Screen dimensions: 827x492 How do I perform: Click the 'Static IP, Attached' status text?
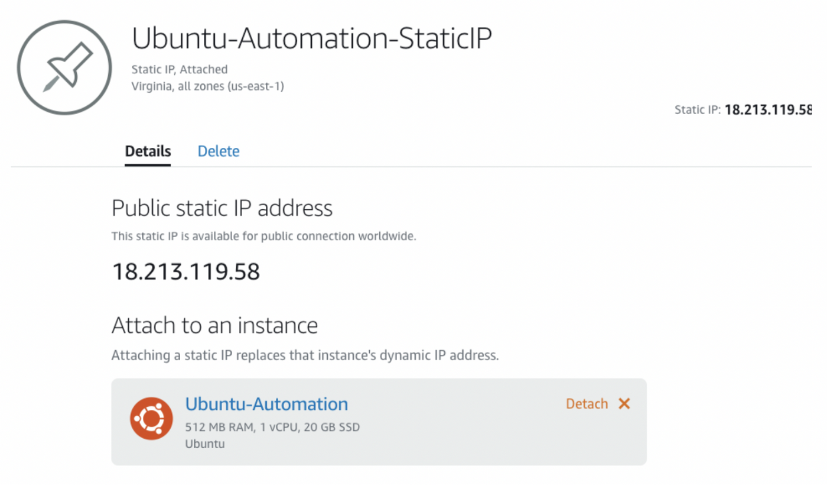(x=179, y=70)
